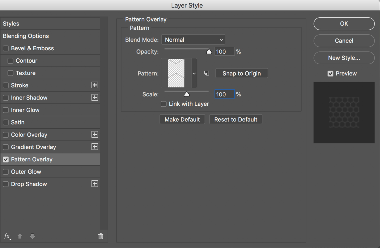Add another Inner Shadow with plus icon
The width and height of the screenshot is (380, 248).
(95, 98)
